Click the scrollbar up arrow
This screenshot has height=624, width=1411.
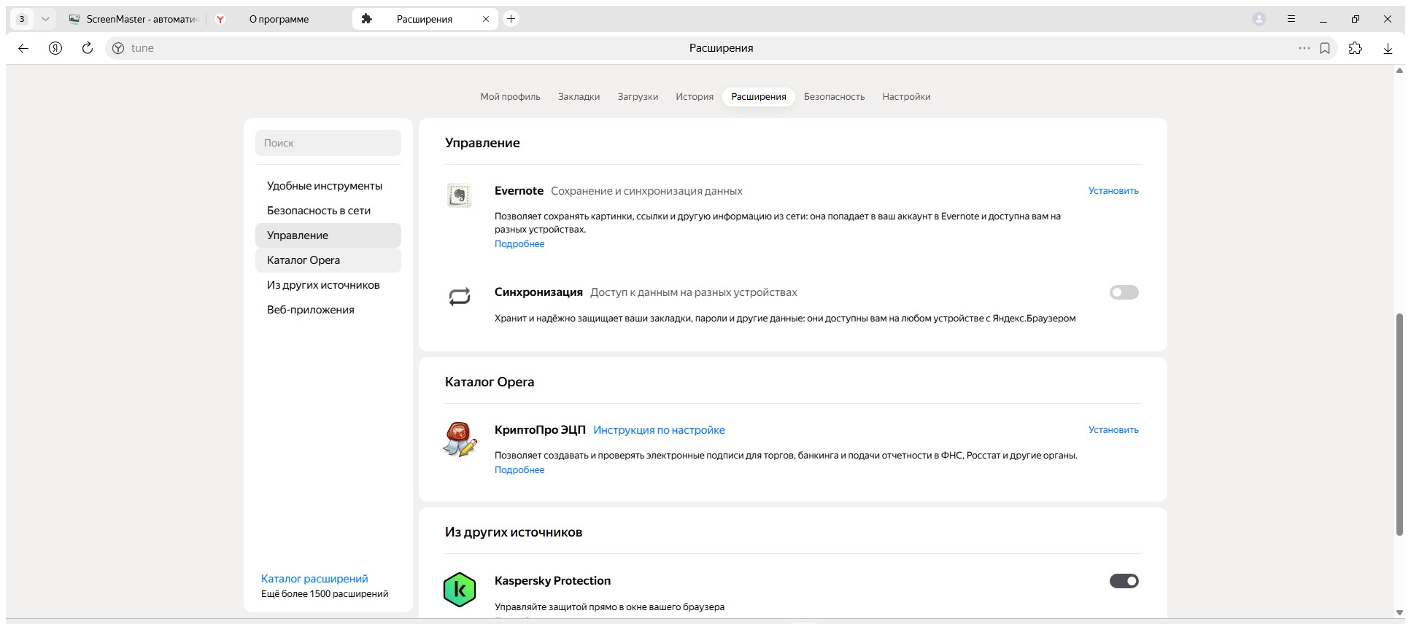1399,71
